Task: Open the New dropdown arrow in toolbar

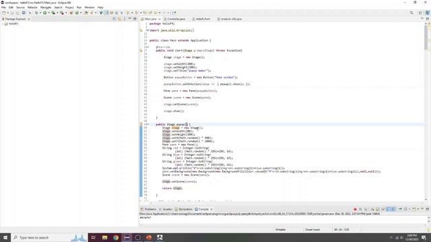Action: (8, 13)
